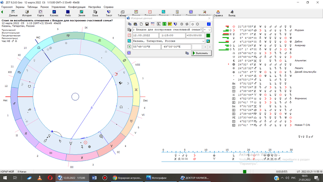
Task: Select the second radio circle in dialog toolbar
Action: click(197, 24)
